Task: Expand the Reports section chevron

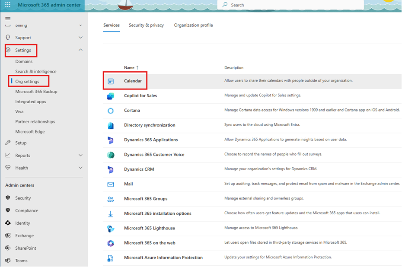Action: pyautogui.click(x=80, y=155)
